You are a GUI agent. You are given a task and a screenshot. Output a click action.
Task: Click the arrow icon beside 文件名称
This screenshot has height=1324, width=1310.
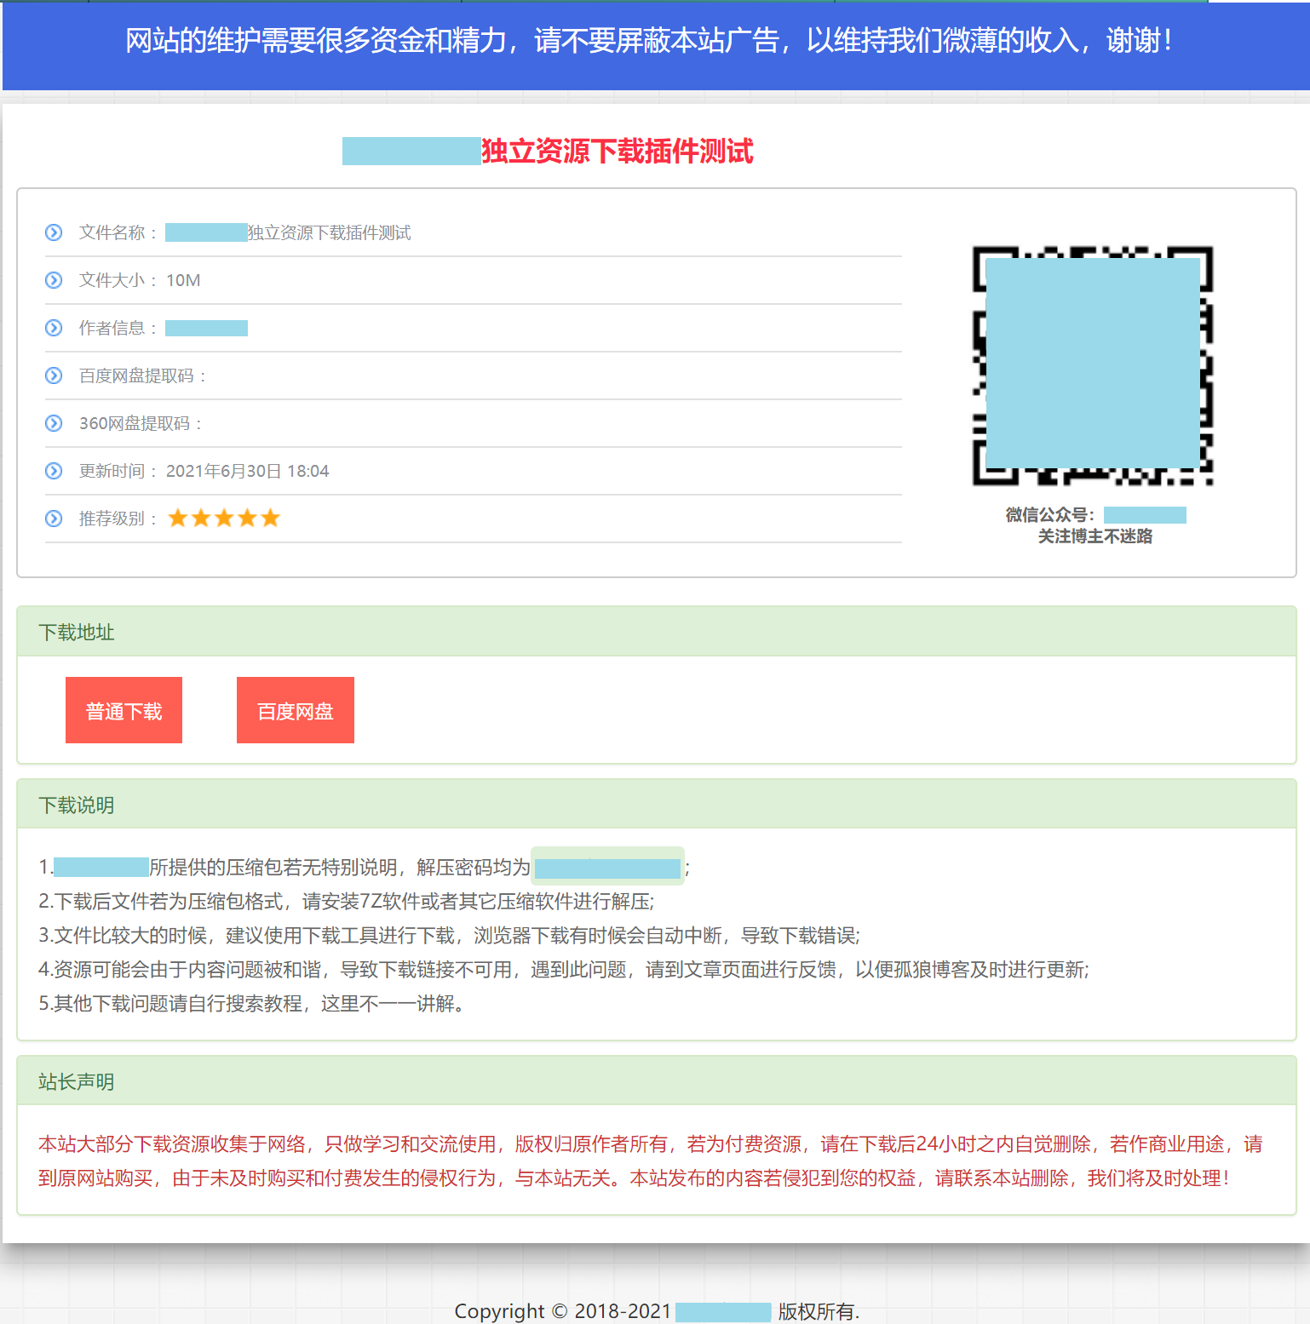click(54, 232)
